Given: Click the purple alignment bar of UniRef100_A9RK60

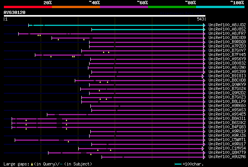Looking at the screenshot, I should pyautogui.click(x=147, y=106).
